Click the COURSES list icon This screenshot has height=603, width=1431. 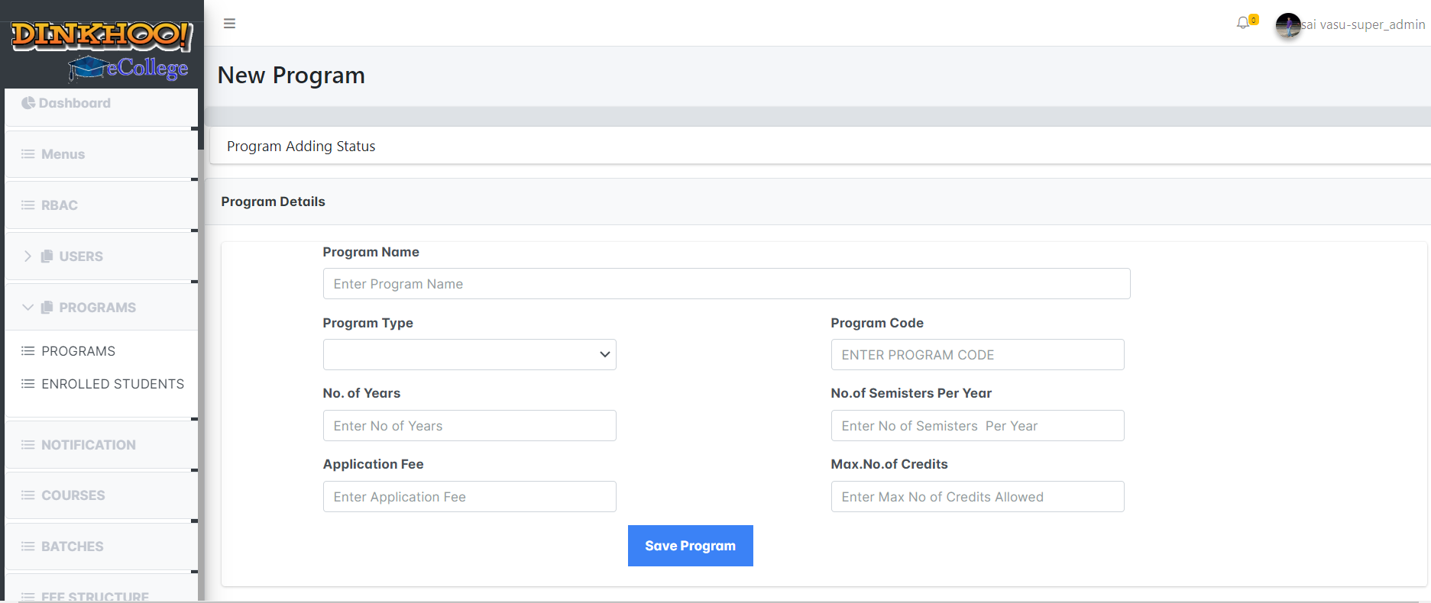(x=28, y=495)
